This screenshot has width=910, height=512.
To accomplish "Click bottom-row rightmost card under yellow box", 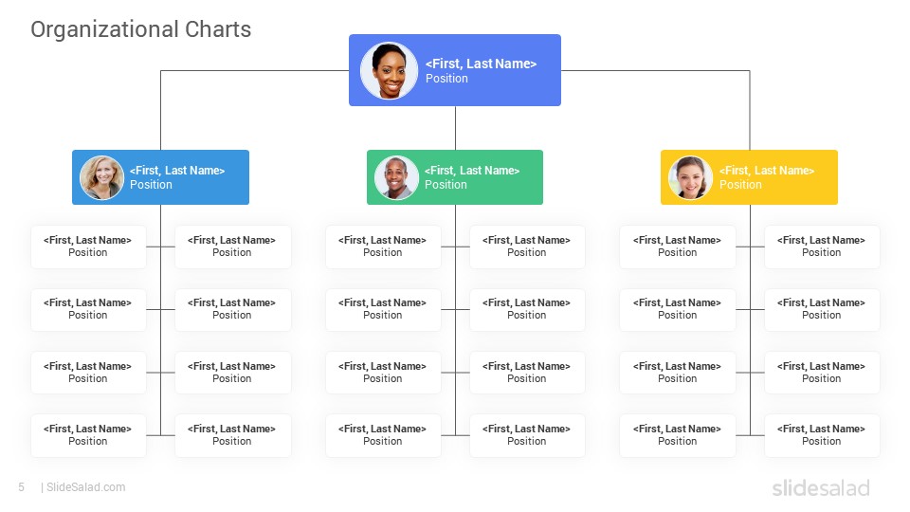I will (822, 435).
